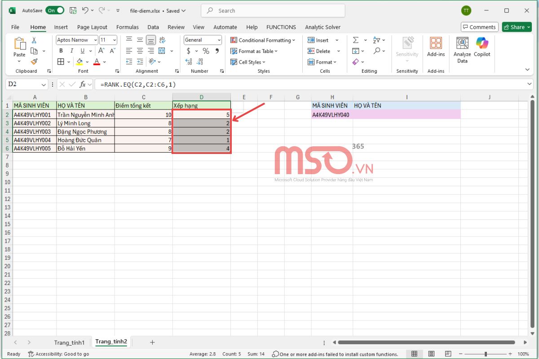Screen dimensions: 539x359
Task: Click the Copy icon in Clipboard group
Action: (x=34, y=51)
